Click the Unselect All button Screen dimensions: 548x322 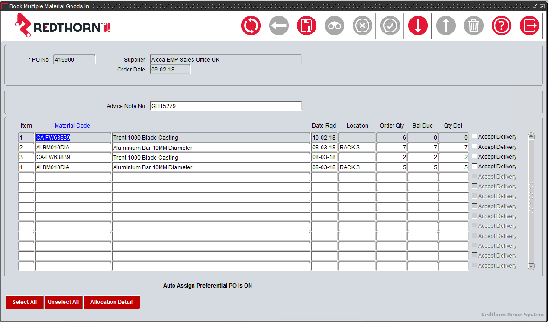64,302
